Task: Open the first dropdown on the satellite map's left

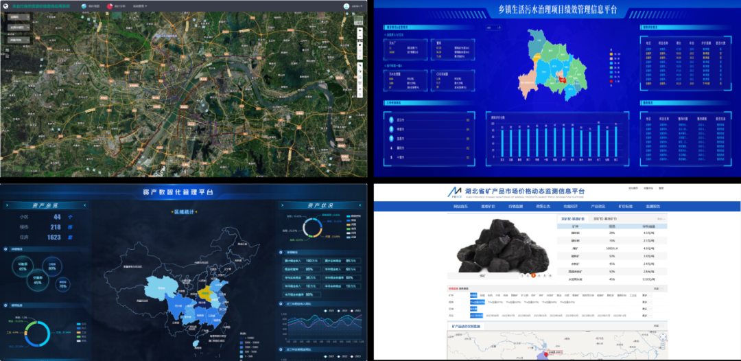Action: point(18,16)
